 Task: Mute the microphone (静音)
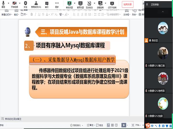pos(3,4)
